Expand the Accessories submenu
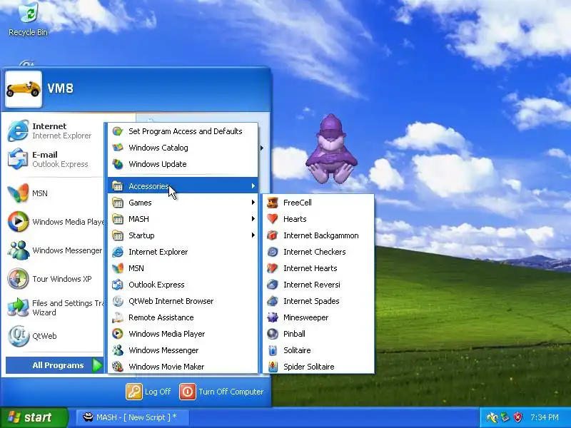The height and width of the screenshot is (428, 571). pos(183,186)
